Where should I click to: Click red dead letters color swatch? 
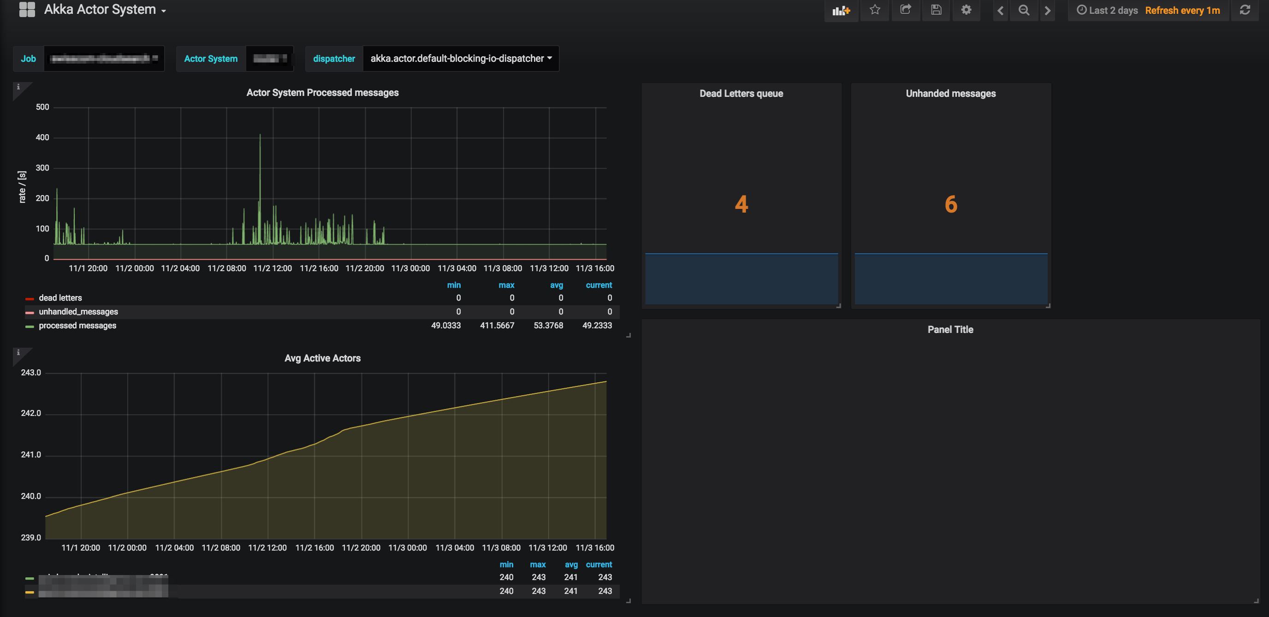pyautogui.click(x=30, y=299)
